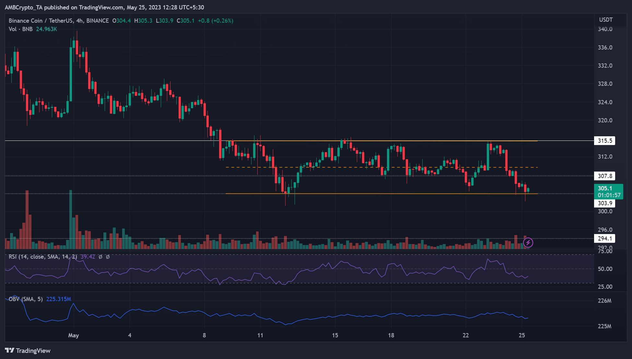Click the RSI value 39.42

[88, 257]
